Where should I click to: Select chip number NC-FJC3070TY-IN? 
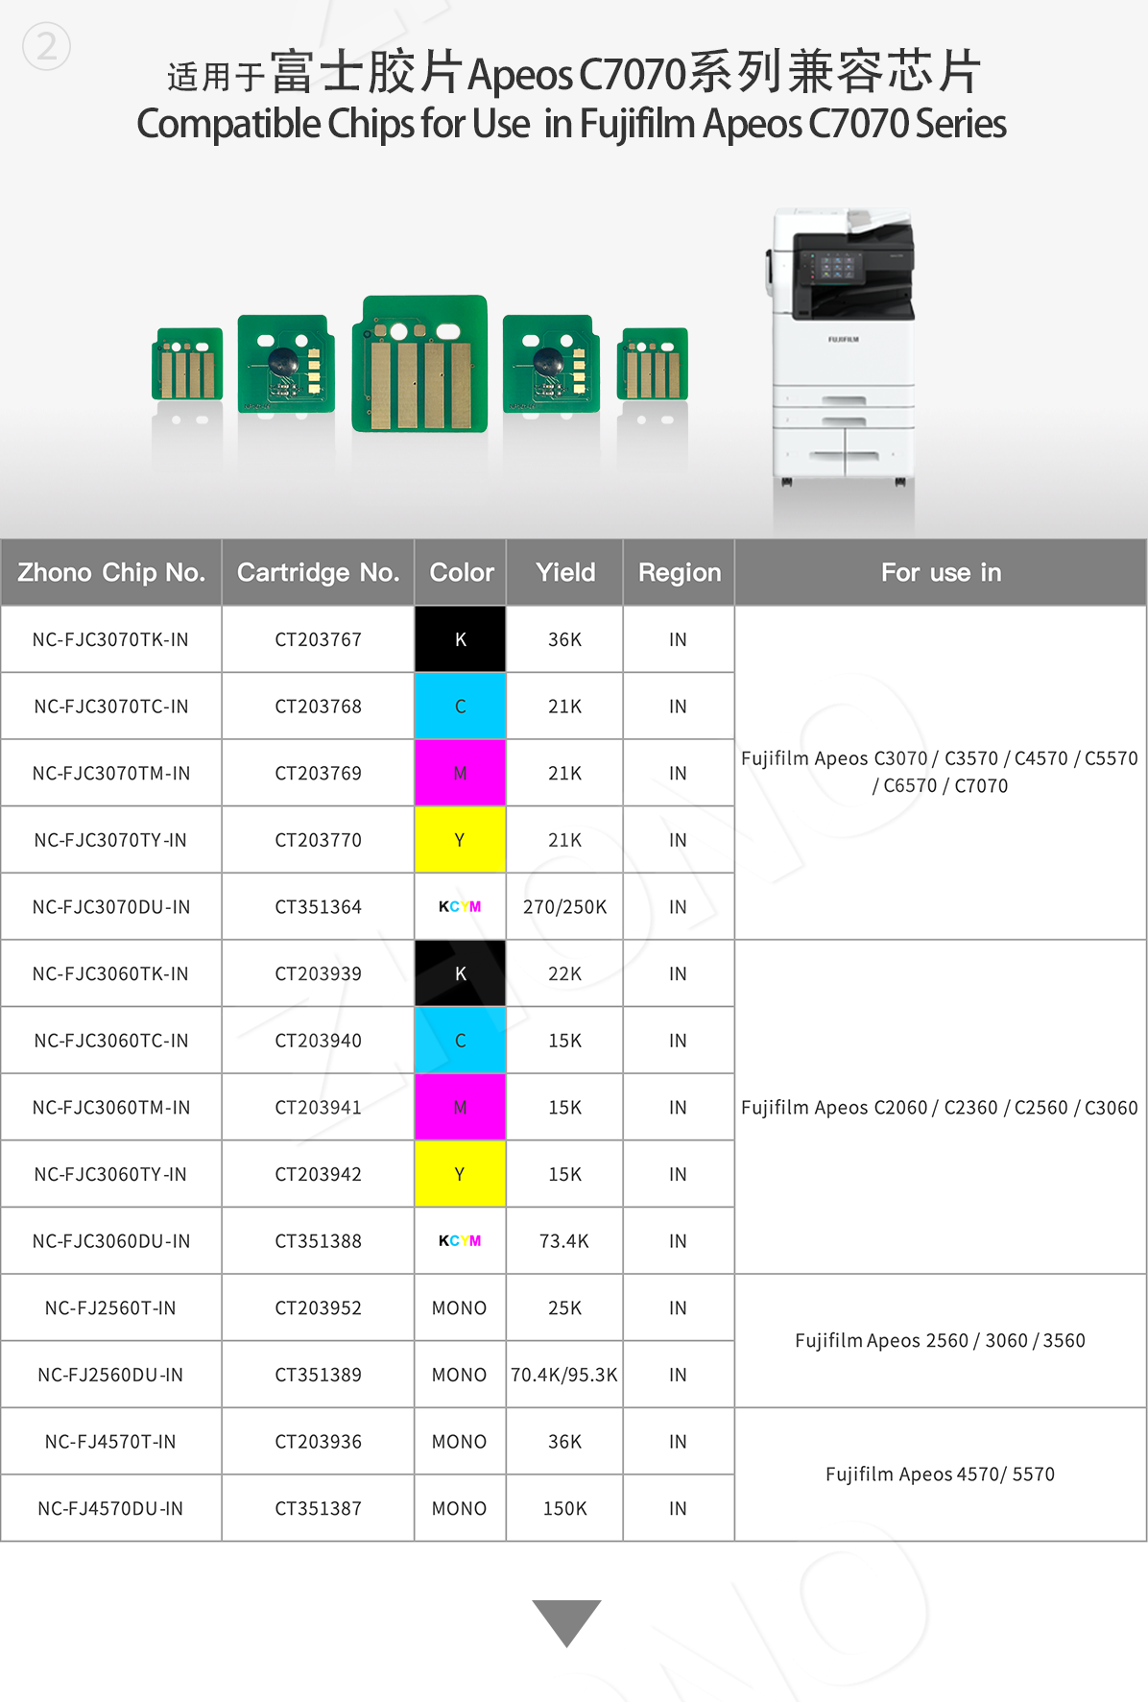click(x=110, y=840)
